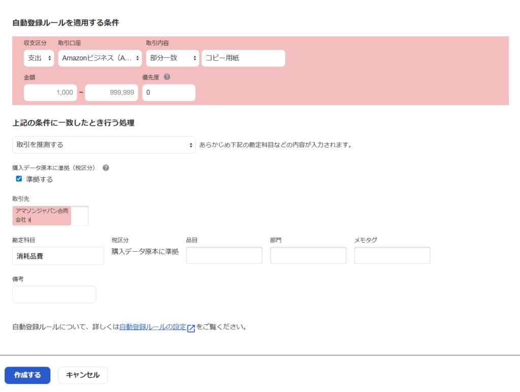Screen dimensions: 520x392
Task: Open the 取引を推測する action dropdown
Action: tap(104, 145)
